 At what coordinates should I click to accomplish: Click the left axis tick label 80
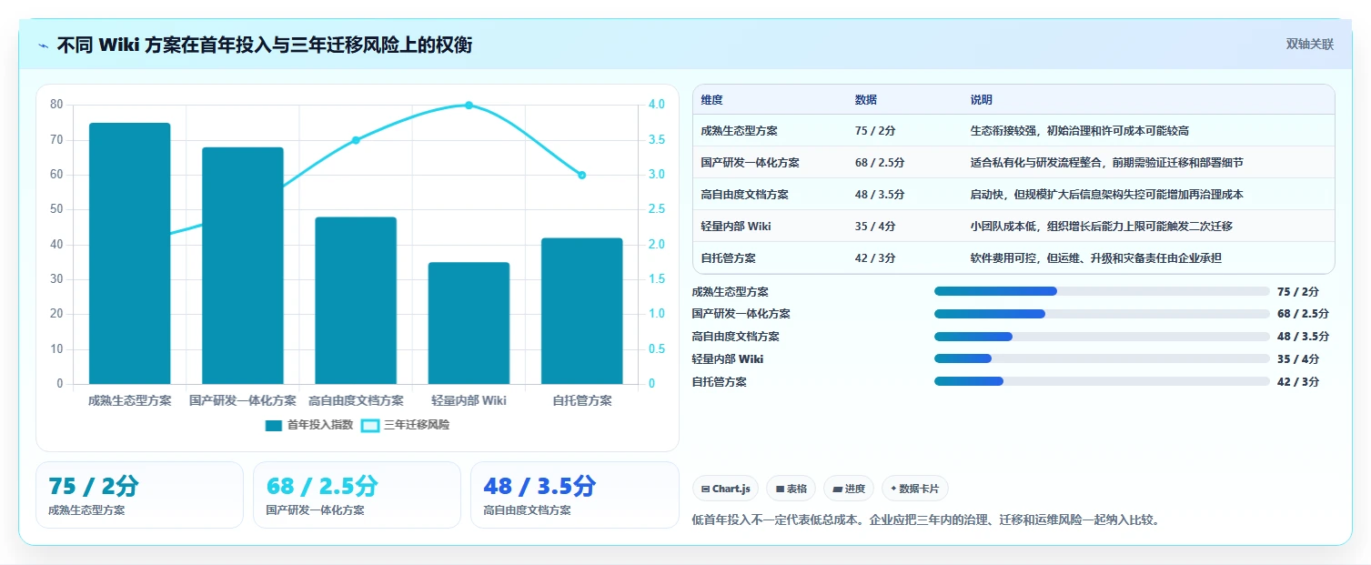(x=56, y=105)
